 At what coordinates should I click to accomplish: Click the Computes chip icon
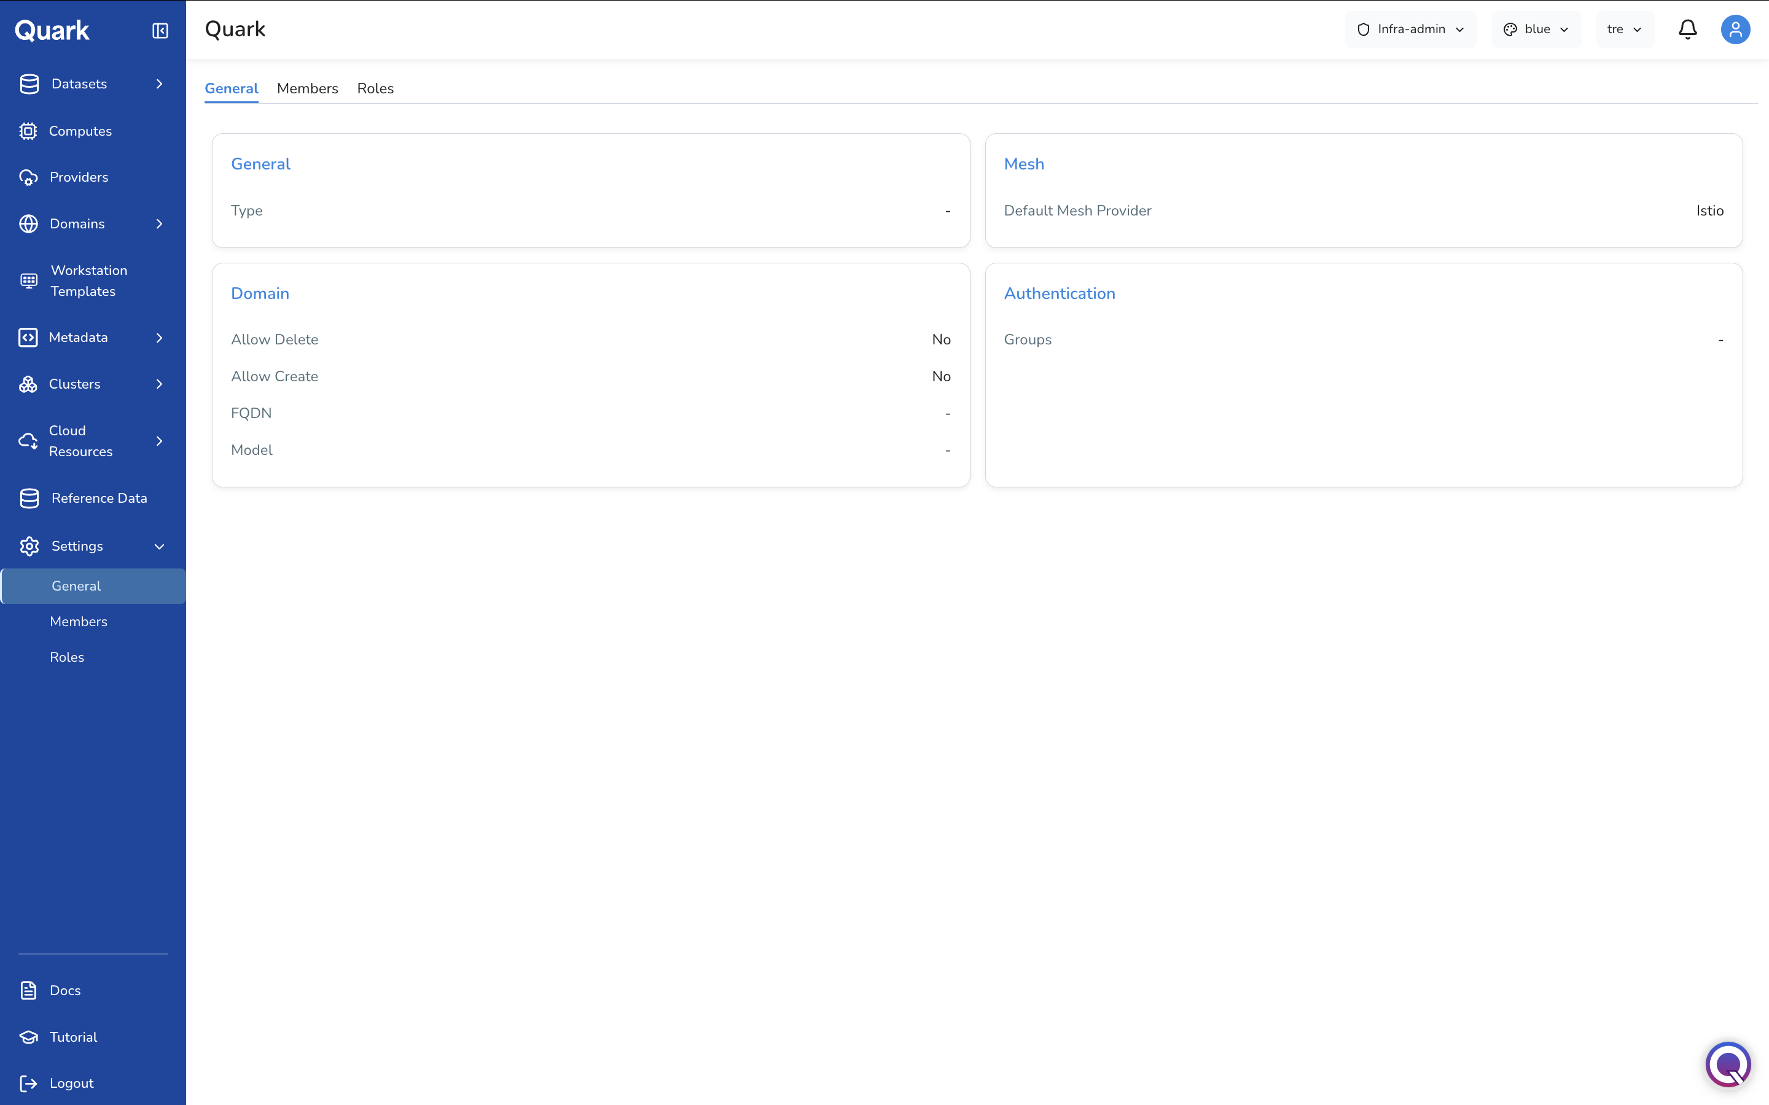(x=28, y=131)
